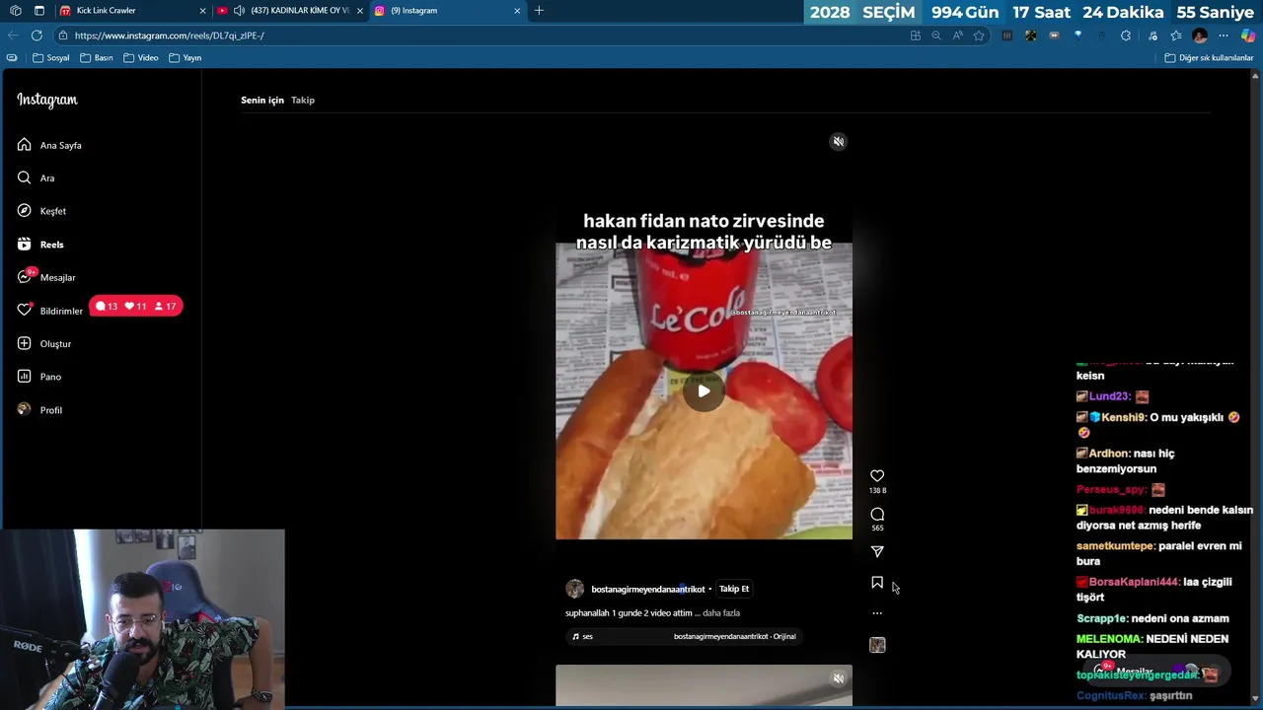Open tab actions menu icon
This screenshot has width=1263, height=710.
[x=38, y=11]
